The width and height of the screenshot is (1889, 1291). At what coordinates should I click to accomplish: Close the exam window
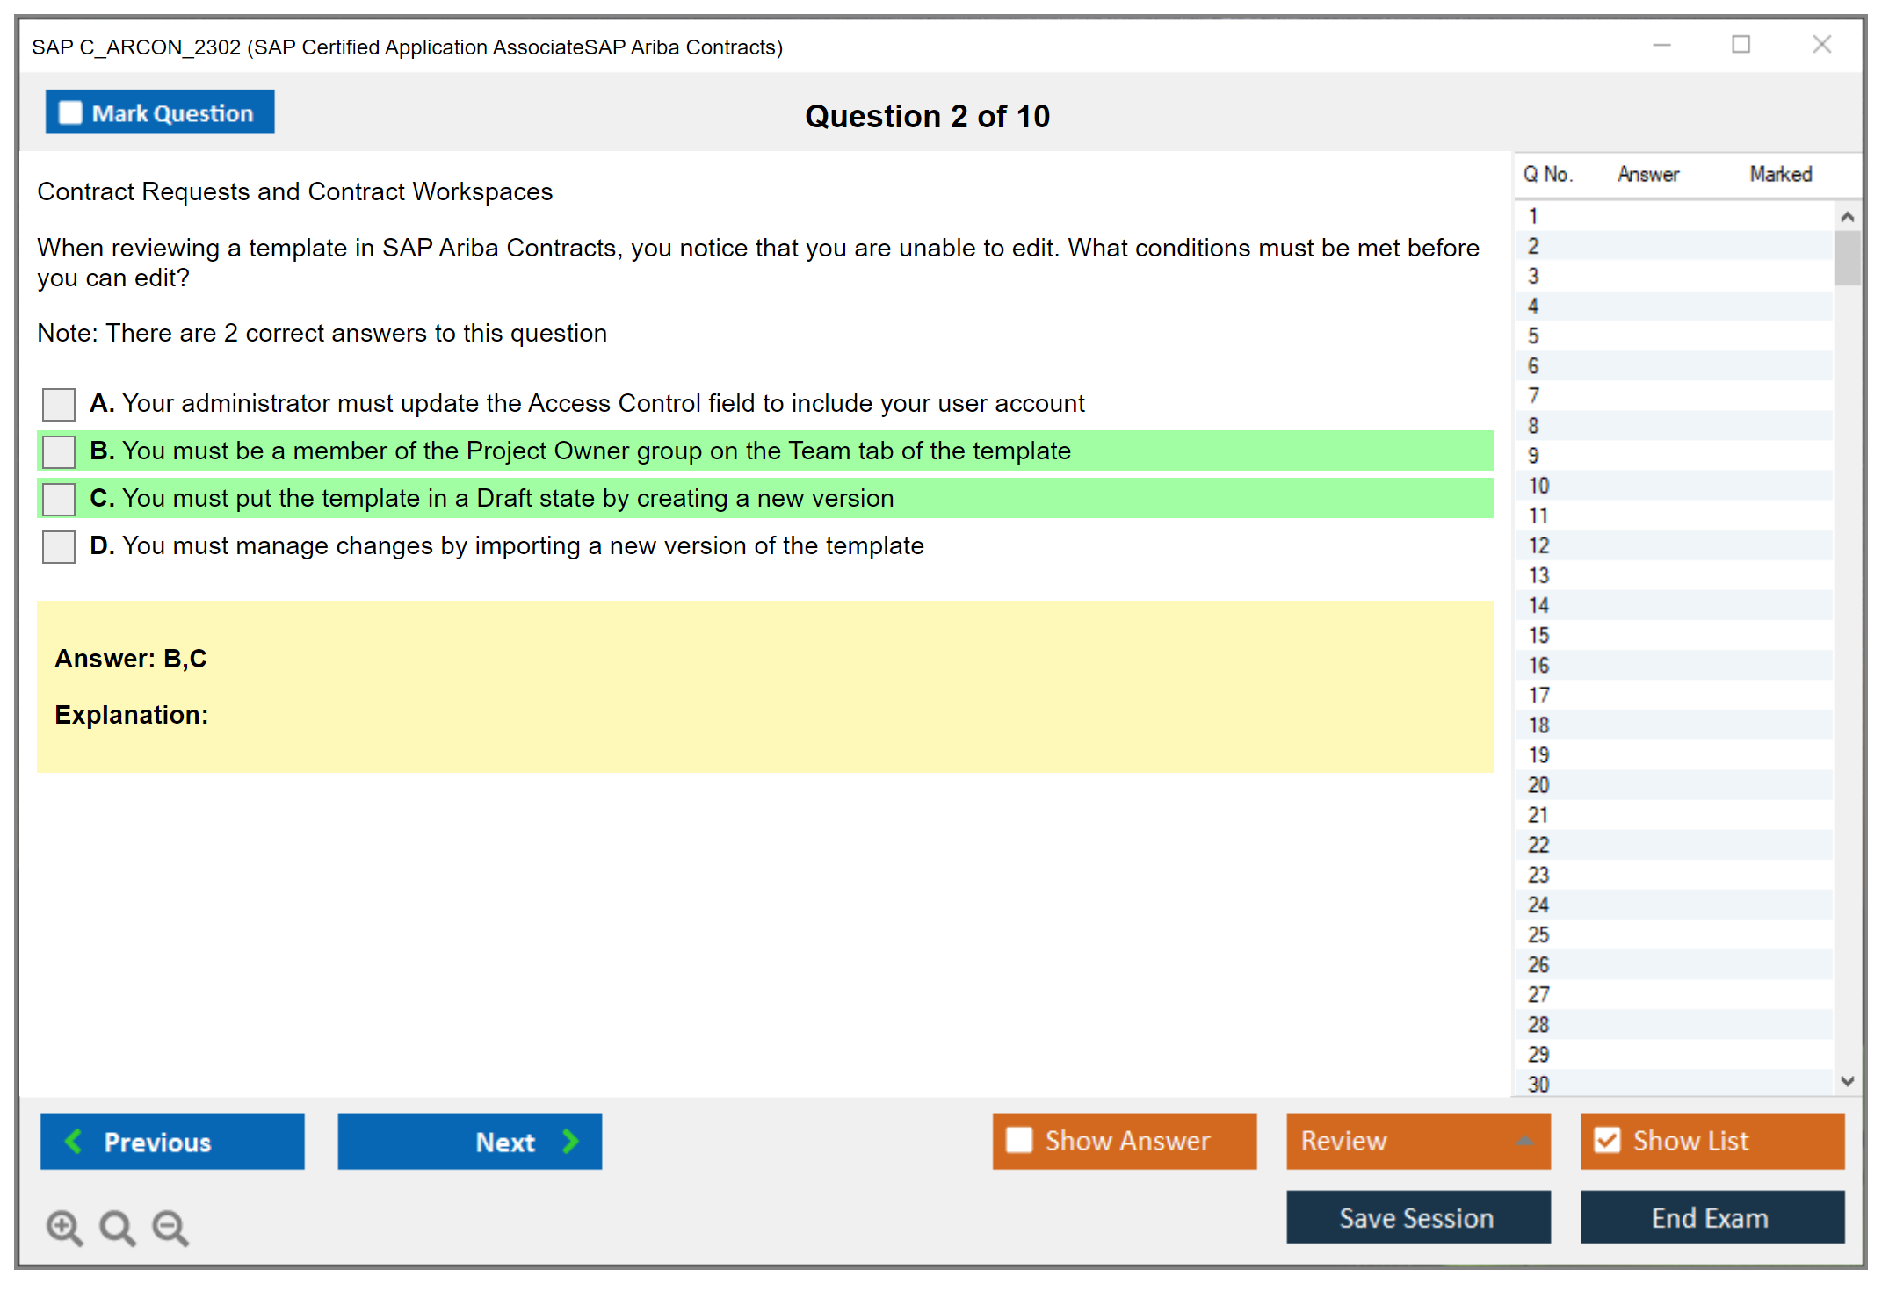1821,45
